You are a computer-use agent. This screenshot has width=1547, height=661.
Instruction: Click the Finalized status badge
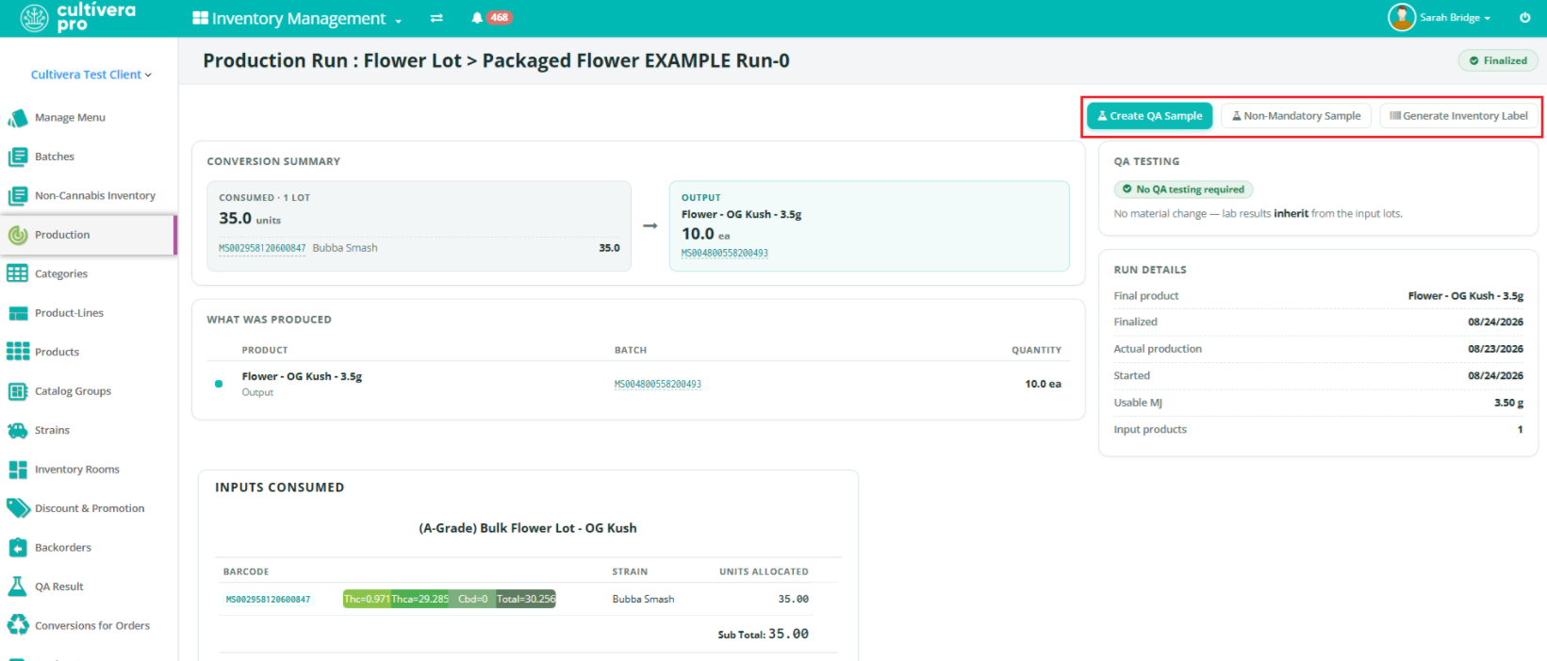[1498, 60]
